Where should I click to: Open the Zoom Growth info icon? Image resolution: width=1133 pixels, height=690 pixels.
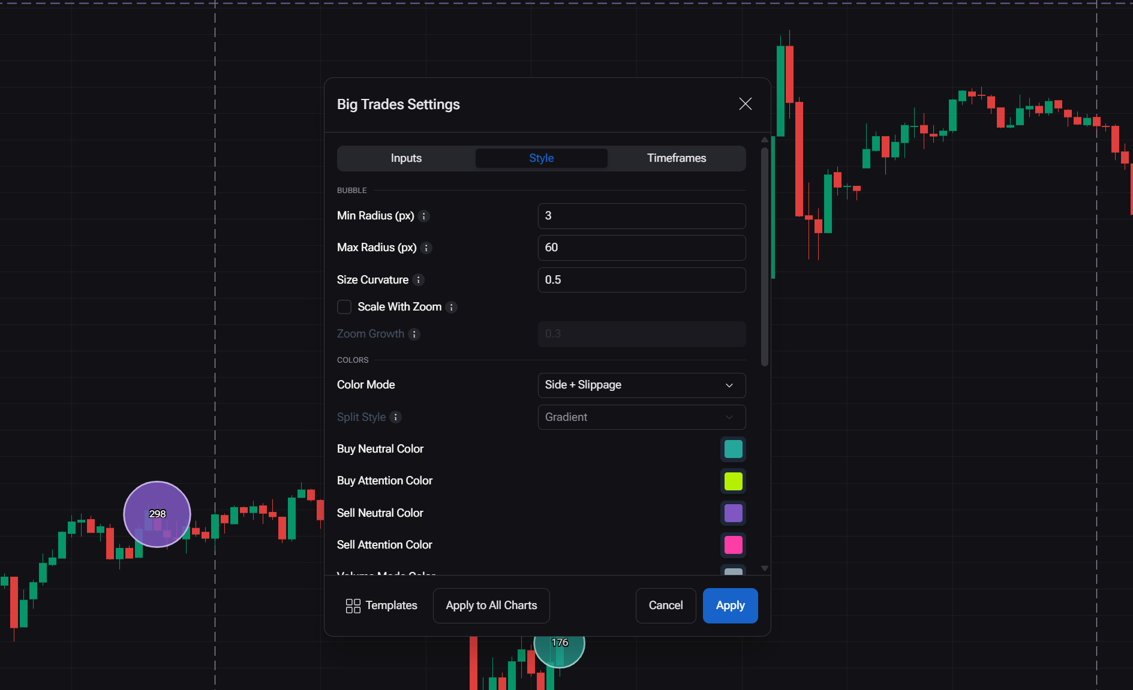point(414,335)
